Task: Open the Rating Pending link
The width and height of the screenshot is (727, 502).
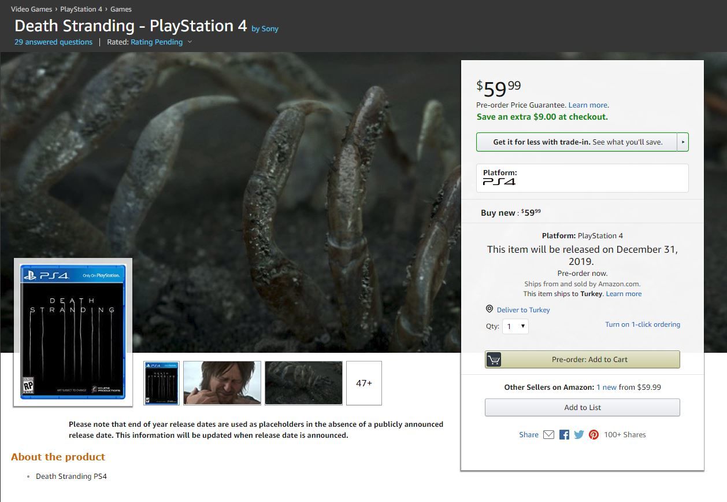Action: point(157,42)
